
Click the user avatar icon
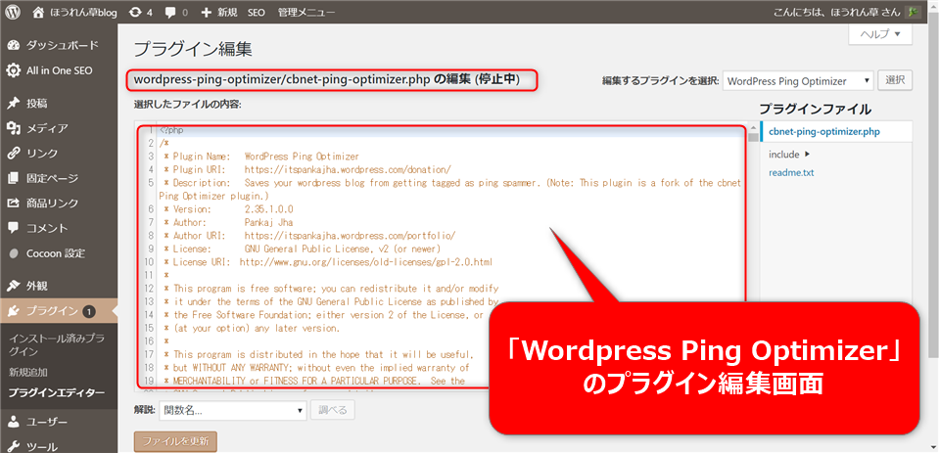[913, 12]
